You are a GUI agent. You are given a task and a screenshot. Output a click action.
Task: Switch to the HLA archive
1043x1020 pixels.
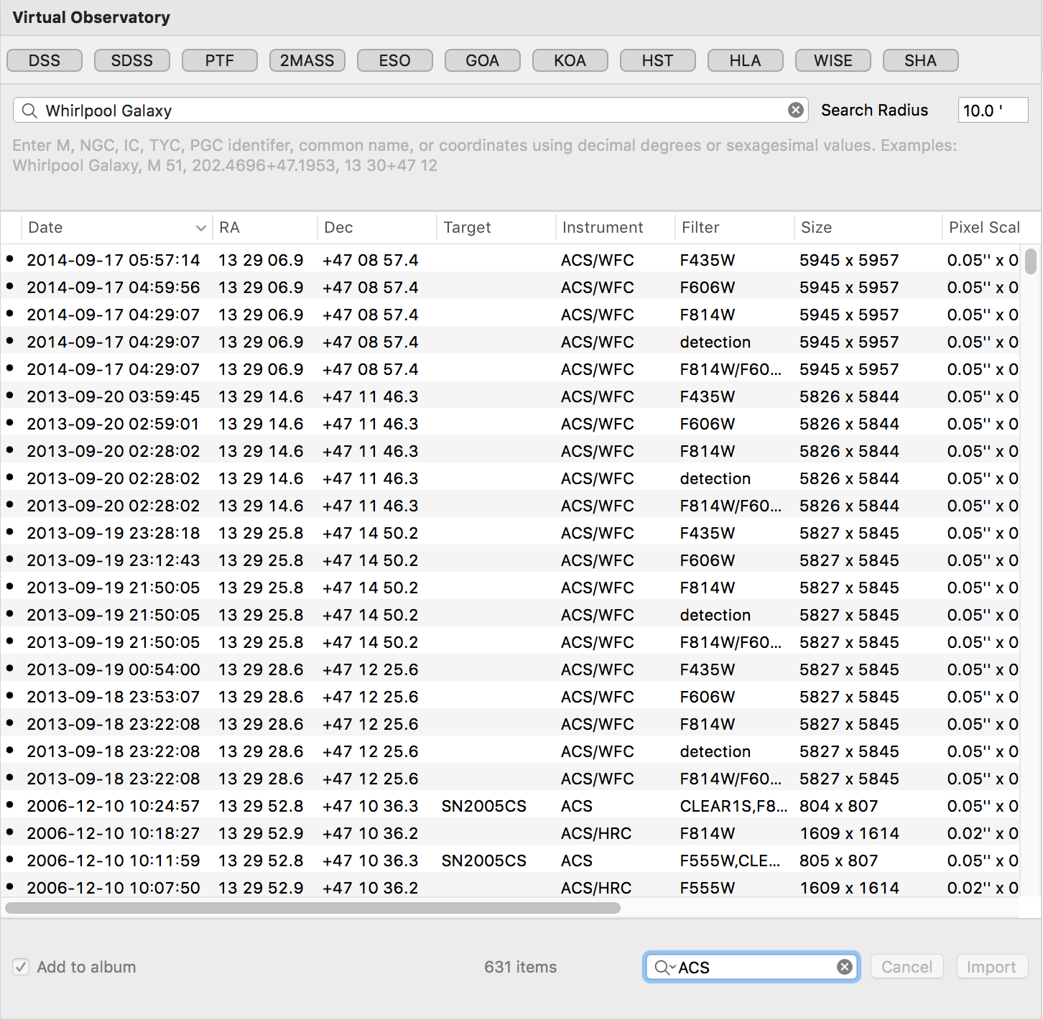[x=746, y=60]
